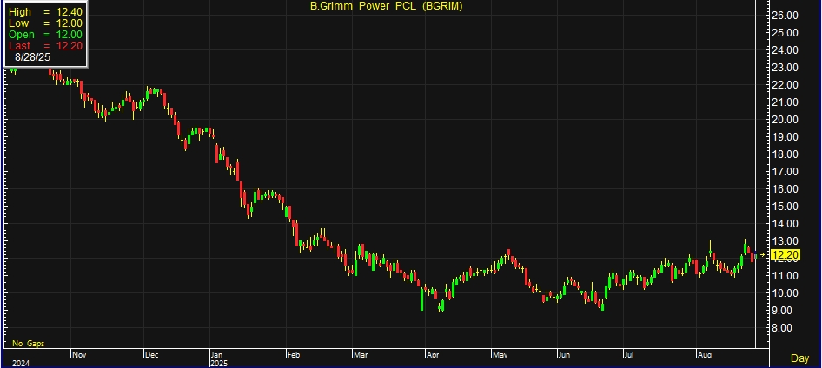Select the Open row value 12.00
The height and width of the screenshot is (368, 822).
70,35
